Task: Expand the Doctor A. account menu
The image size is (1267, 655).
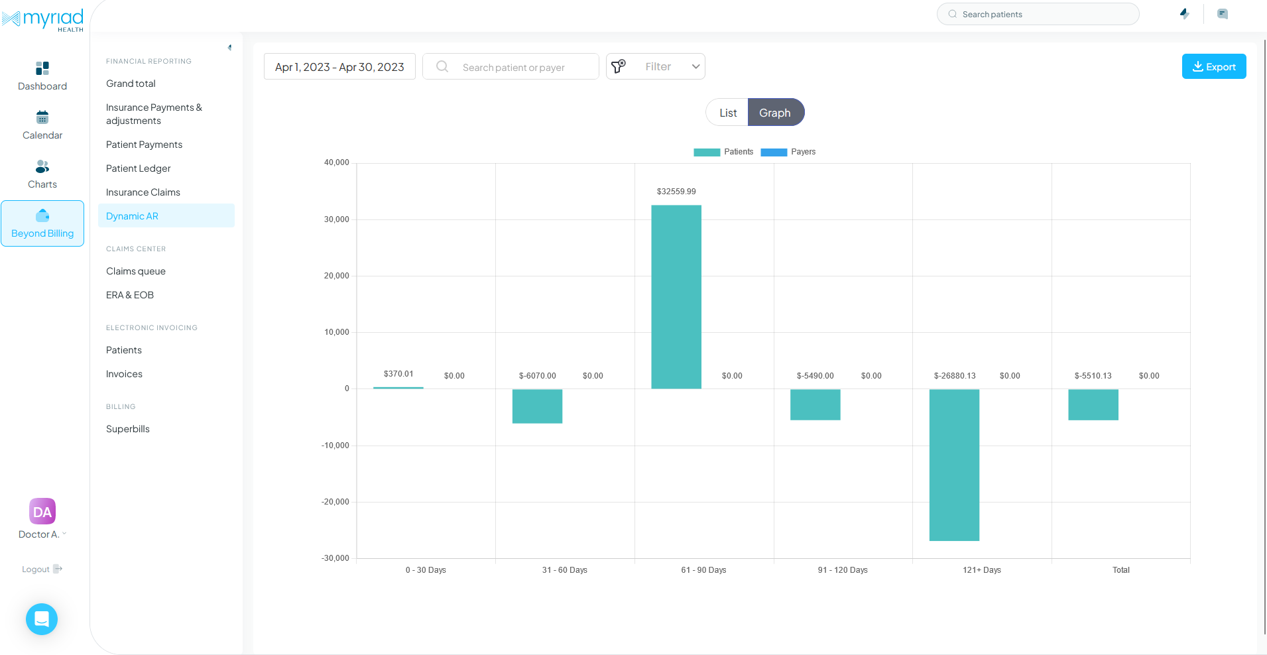Action: tap(42, 534)
